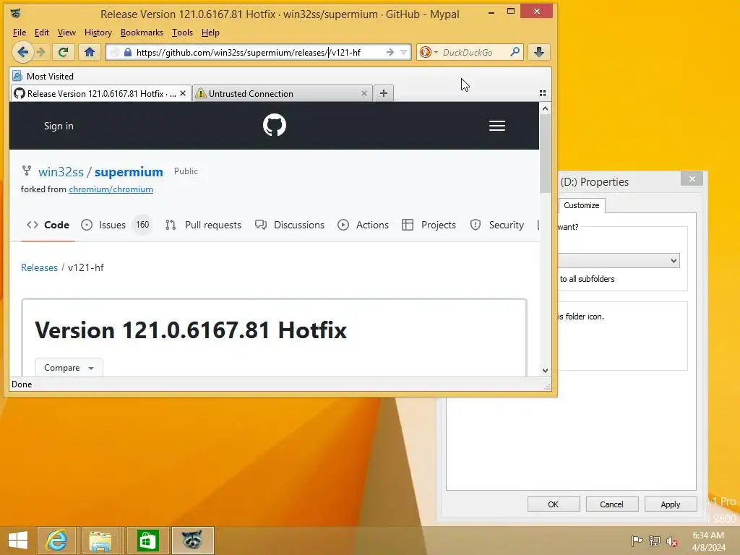Expand the Compare dropdown button
Screen dimensions: 740x555
[x=69, y=368]
